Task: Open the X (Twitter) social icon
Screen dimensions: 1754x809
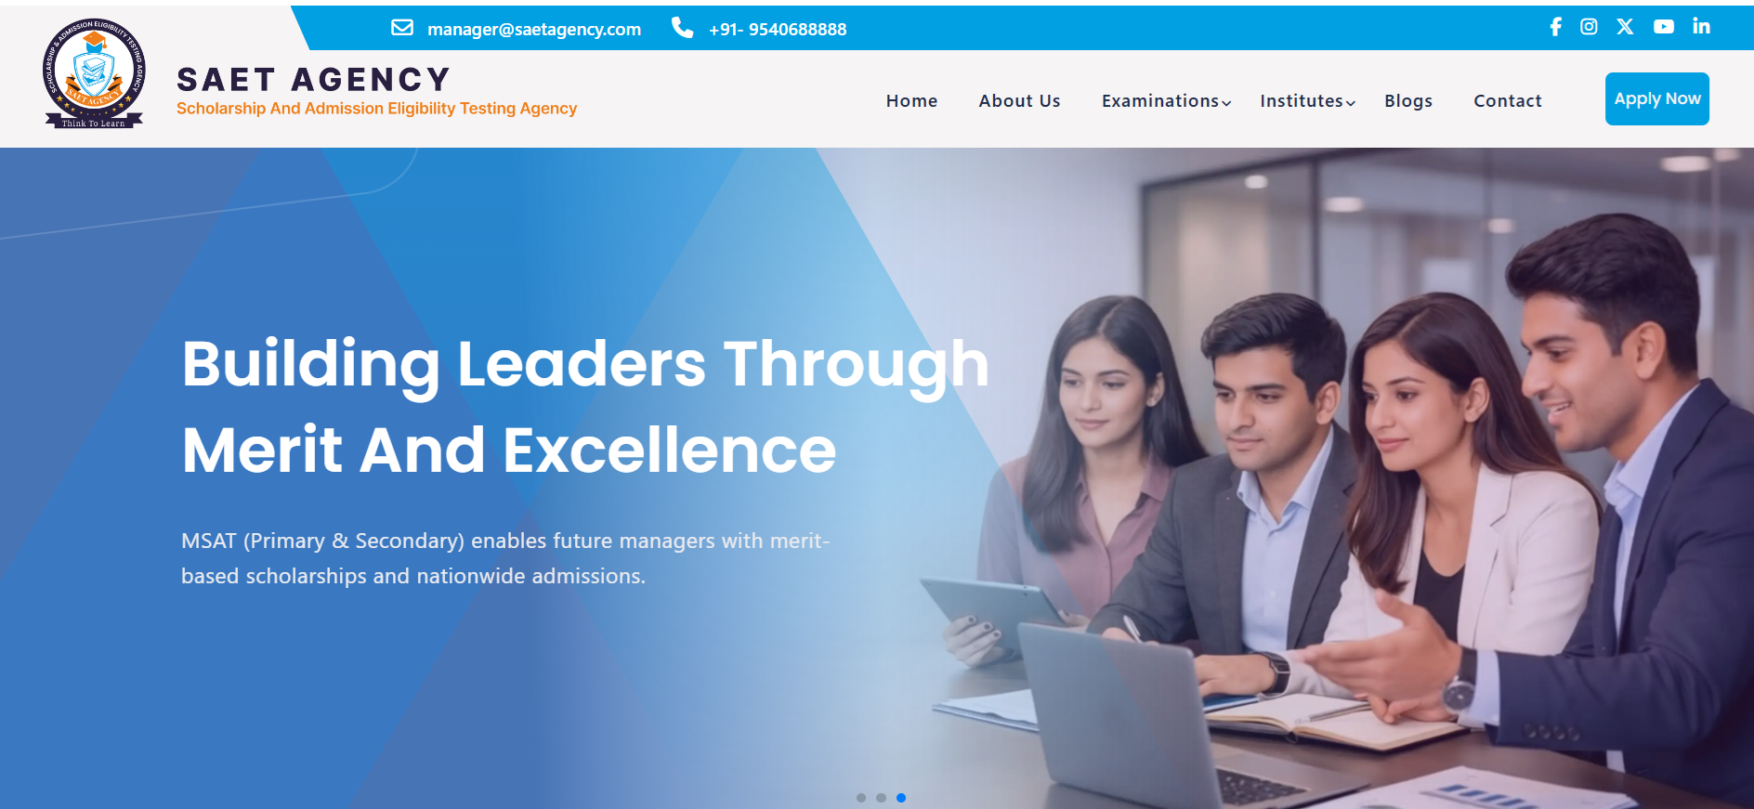Action: pos(1625,27)
